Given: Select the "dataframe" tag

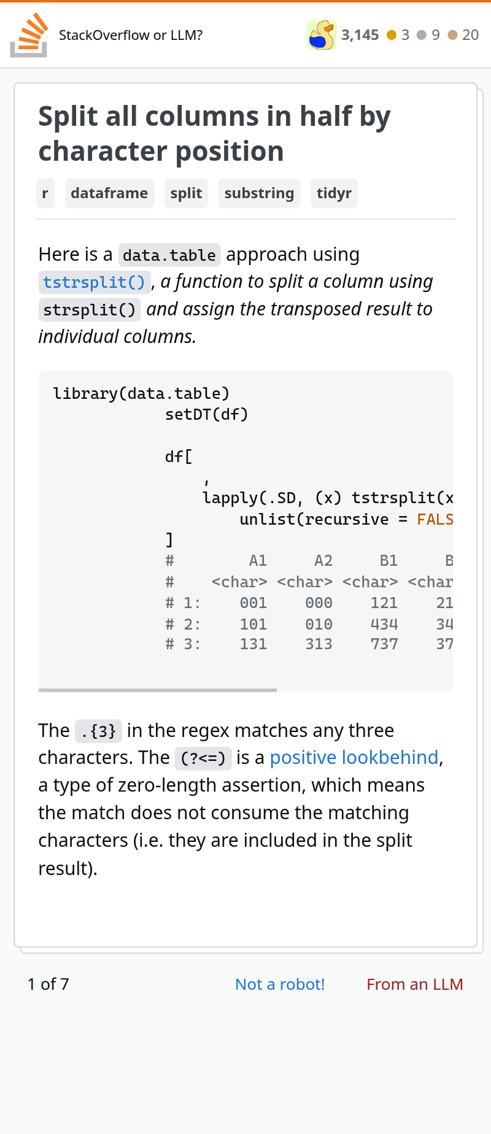Looking at the screenshot, I should pos(109,193).
